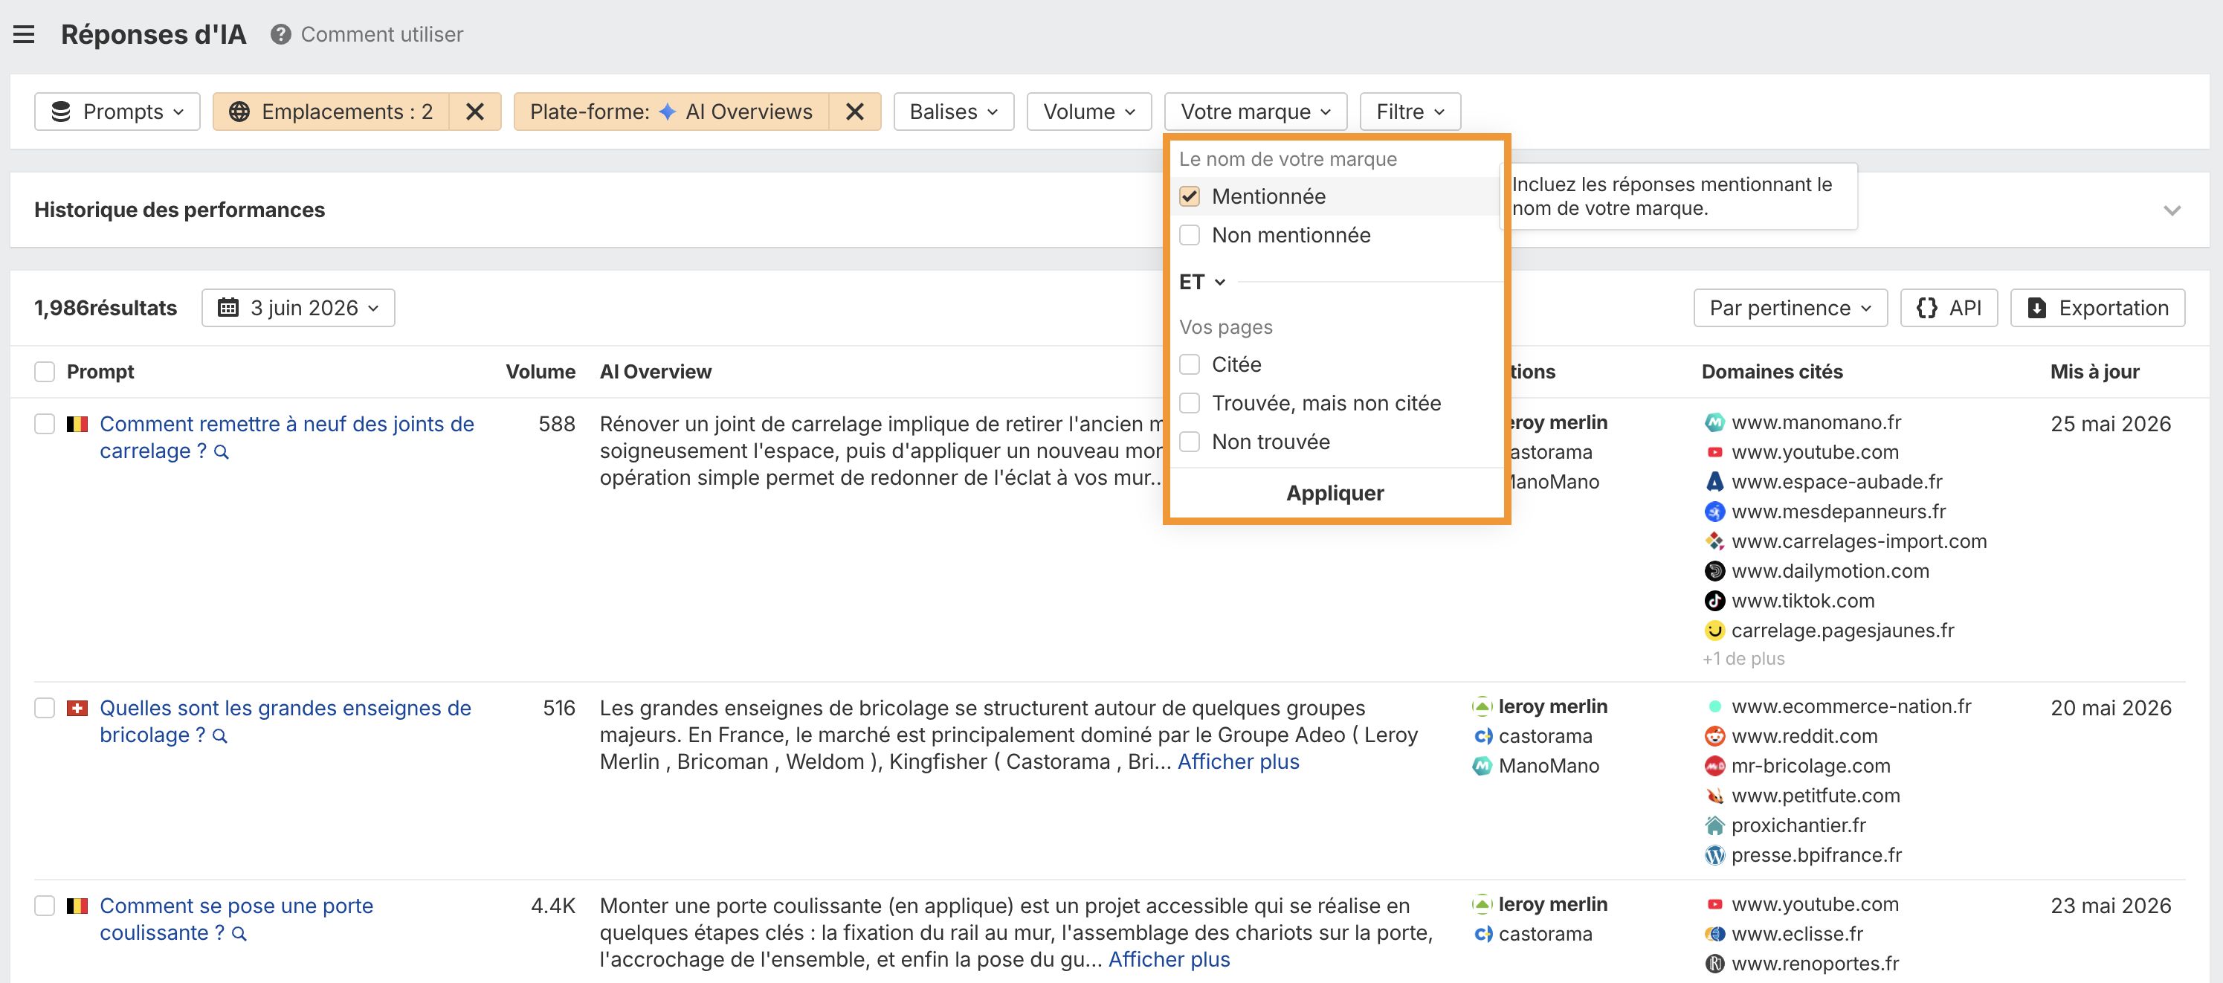Click the Exportation button
Image resolution: width=2223 pixels, height=983 pixels.
pos(2098,308)
